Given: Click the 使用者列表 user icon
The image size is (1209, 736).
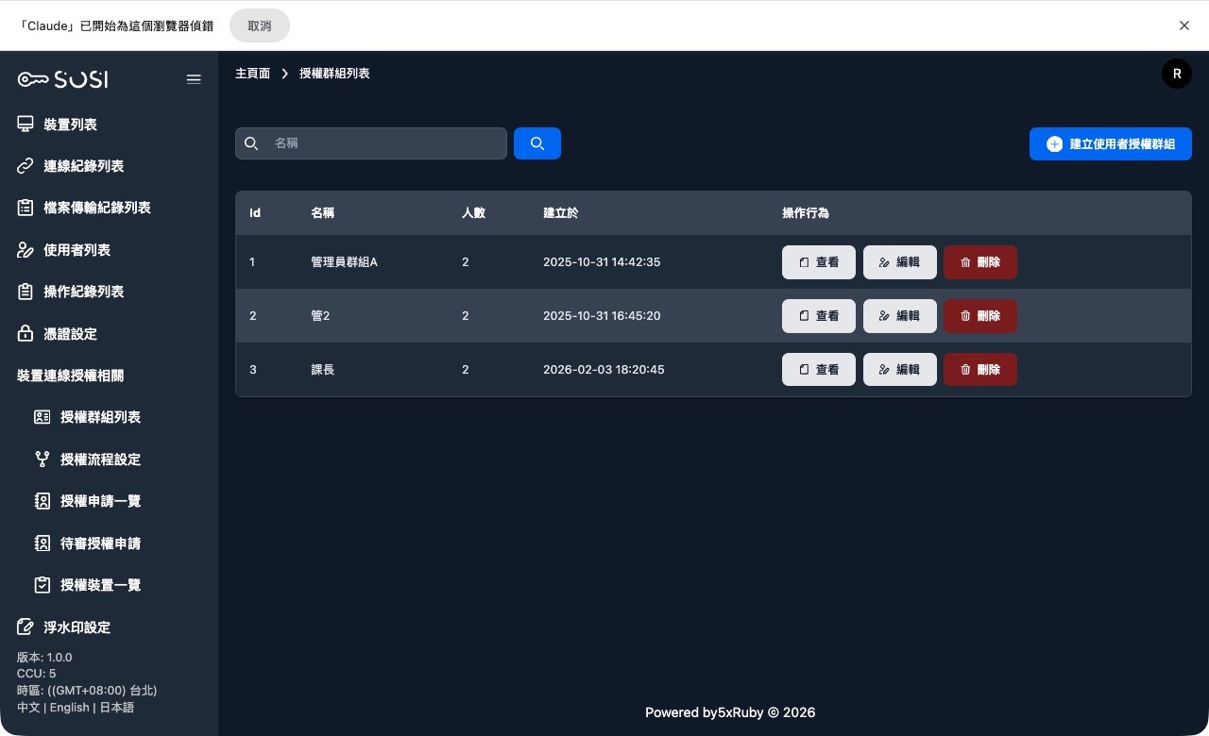Looking at the screenshot, I should [26, 250].
